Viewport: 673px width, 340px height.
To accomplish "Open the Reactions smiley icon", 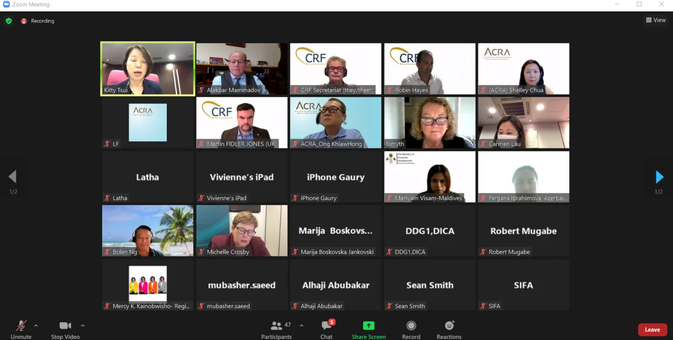I will click(449, 325).
